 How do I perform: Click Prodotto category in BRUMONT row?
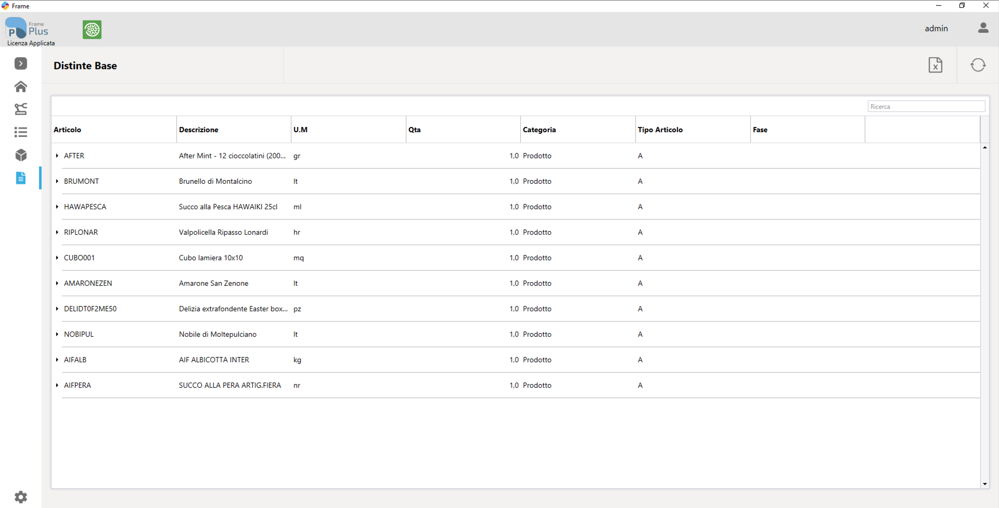[x=537, y=181]
